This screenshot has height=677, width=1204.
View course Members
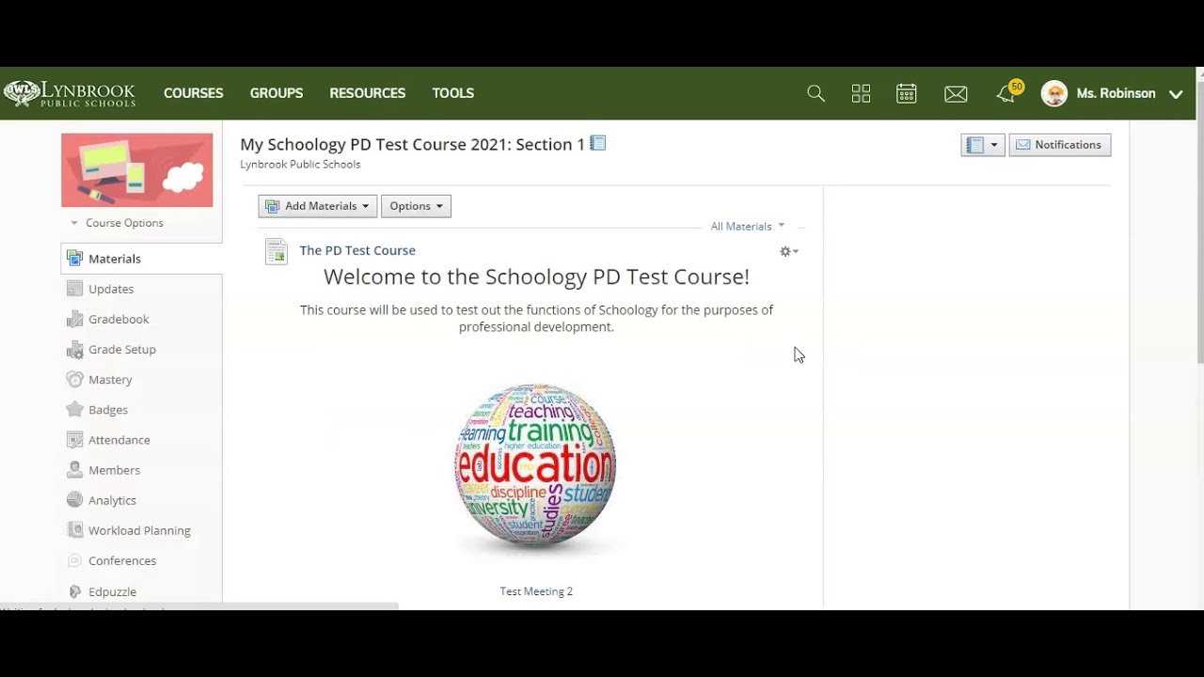click(x=114, y=469)
